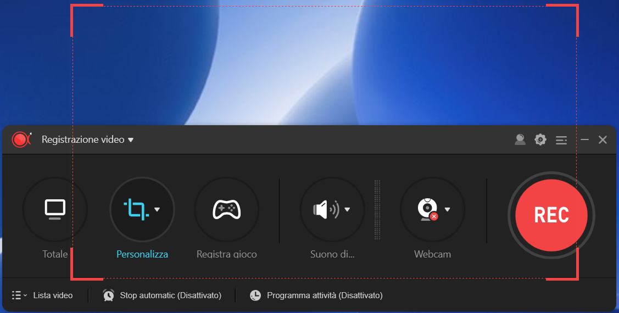This screenshot has width=619, height=313.
Task: Click the Stop automatic alarm clock icon
Action: point(109,295)
